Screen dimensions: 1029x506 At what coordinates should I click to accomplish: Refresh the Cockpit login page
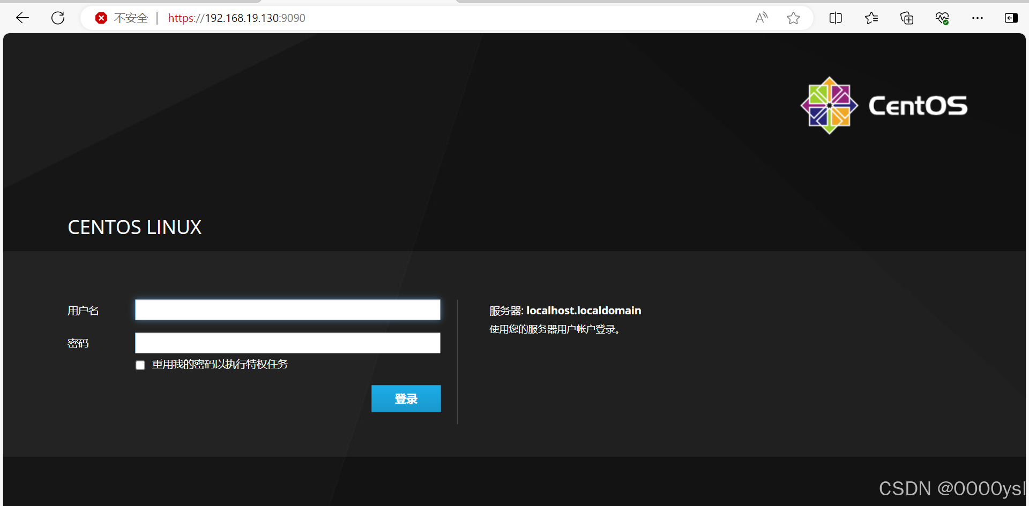point(57,18)
